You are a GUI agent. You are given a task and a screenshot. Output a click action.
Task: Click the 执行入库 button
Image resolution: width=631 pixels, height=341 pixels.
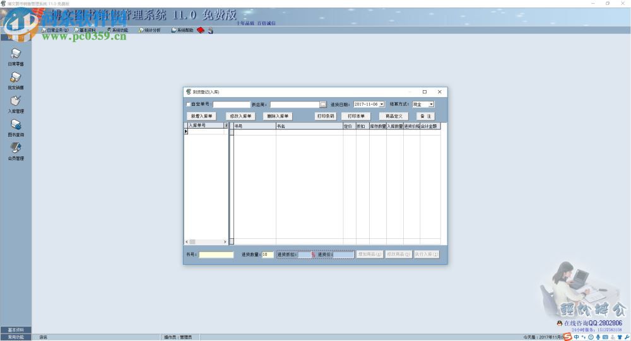[427, 255]
